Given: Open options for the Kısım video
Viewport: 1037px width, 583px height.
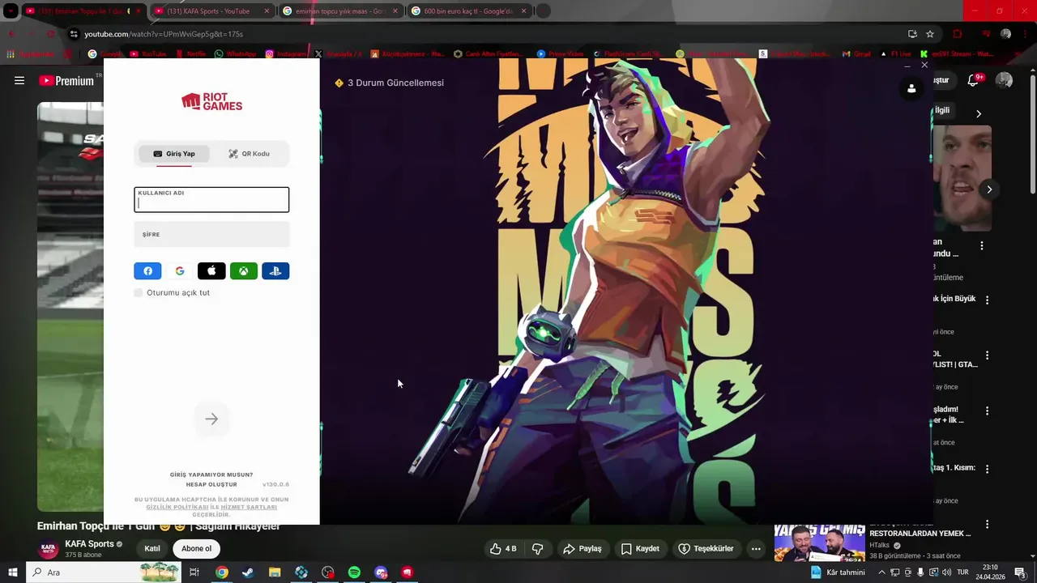Looking at the screenshot, I should (x=987, y=468).
